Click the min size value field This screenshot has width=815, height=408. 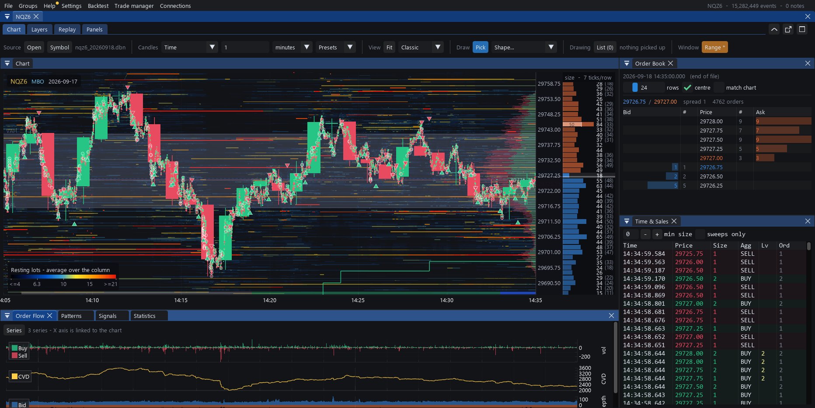pyautogui.click(x=630, y=234)
